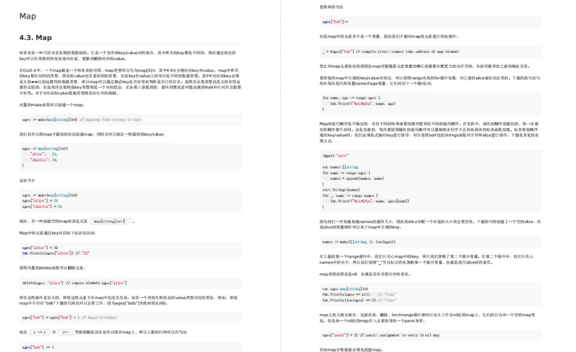Image resolution: width=576 pixels, height=352 pixels.
Task: Click the text "更简单的写法"
Action: (x=331, y=7)
